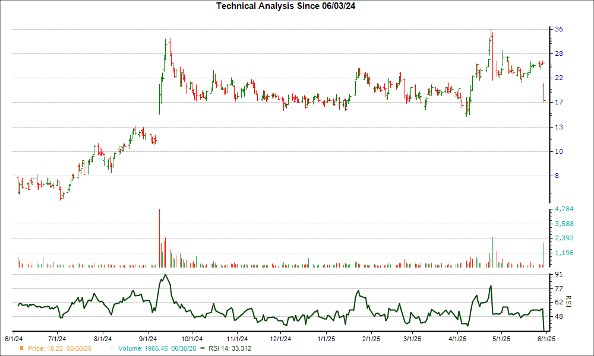
Task: Click the date label 12/1/24
Action: point(281,339)
